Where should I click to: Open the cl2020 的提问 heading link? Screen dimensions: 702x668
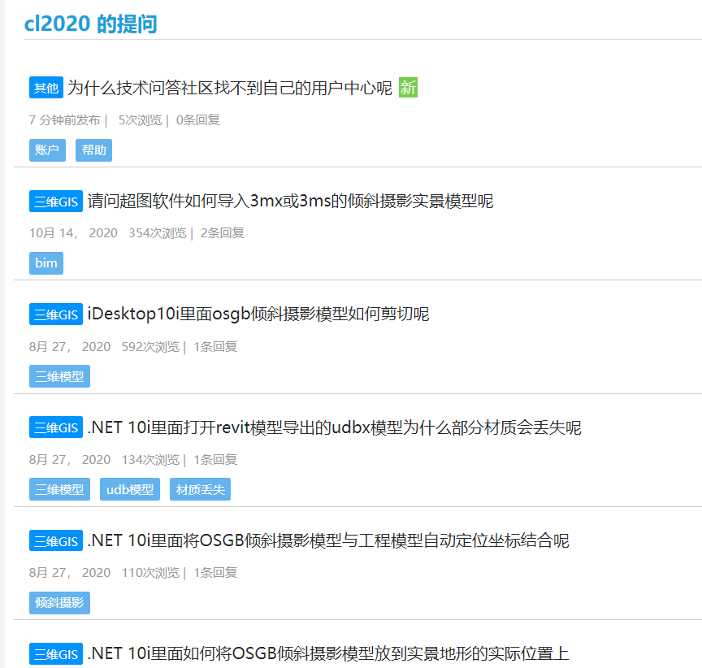[x=90, y=24]
